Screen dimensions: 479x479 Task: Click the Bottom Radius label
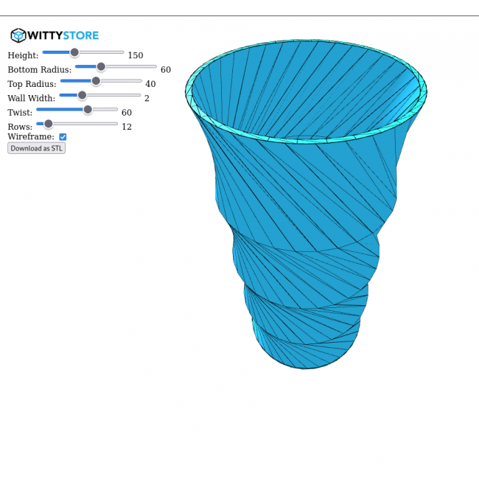(x=40, y=70)
